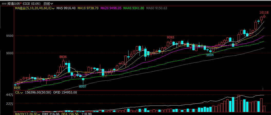Click the contract code (CZCE OI105)
This screenshot has height=115, width=271.
(x=32, y=3)
